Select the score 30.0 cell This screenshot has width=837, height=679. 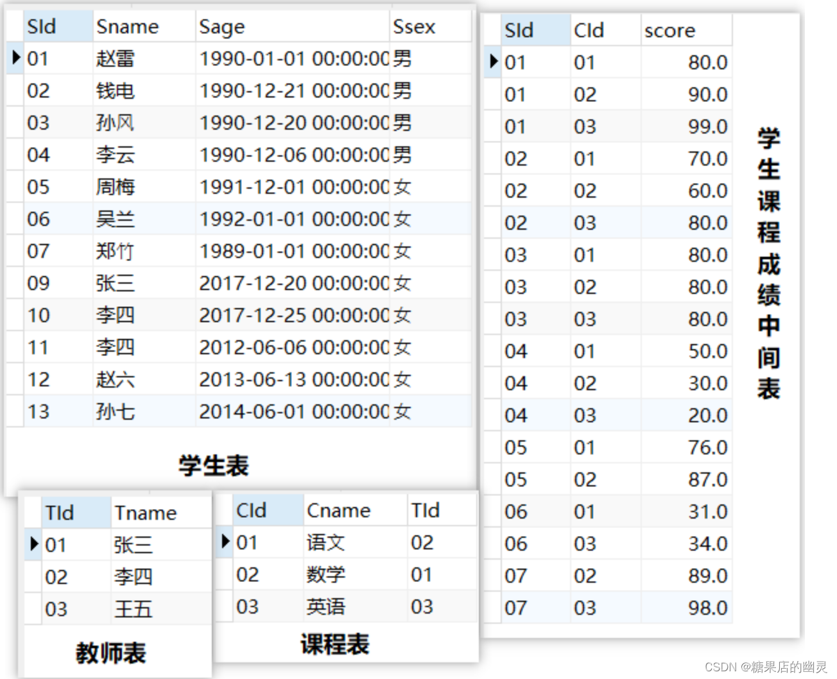coord(686,383)
